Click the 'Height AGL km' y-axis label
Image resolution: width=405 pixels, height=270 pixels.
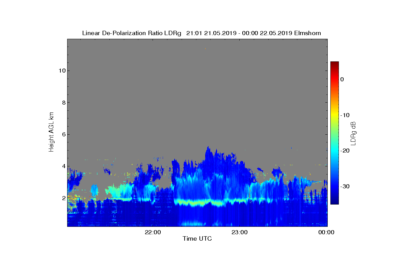pyautogui.click(x=51, y=132)
